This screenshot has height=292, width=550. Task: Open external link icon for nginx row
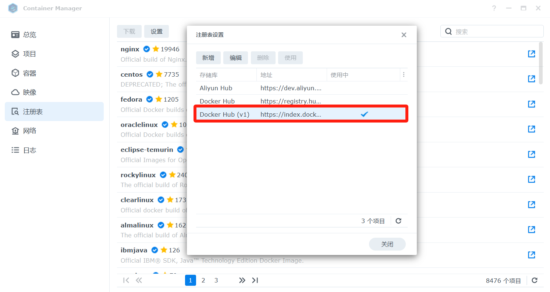531,54
